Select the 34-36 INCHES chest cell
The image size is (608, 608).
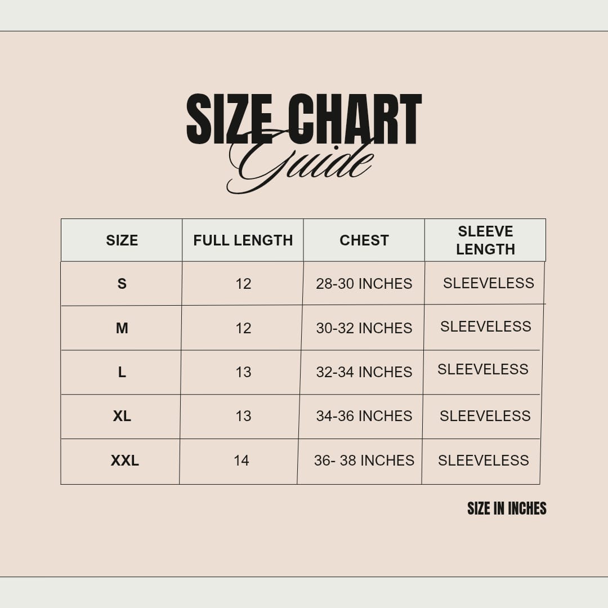pyautogui.click(x=364, y=416)
